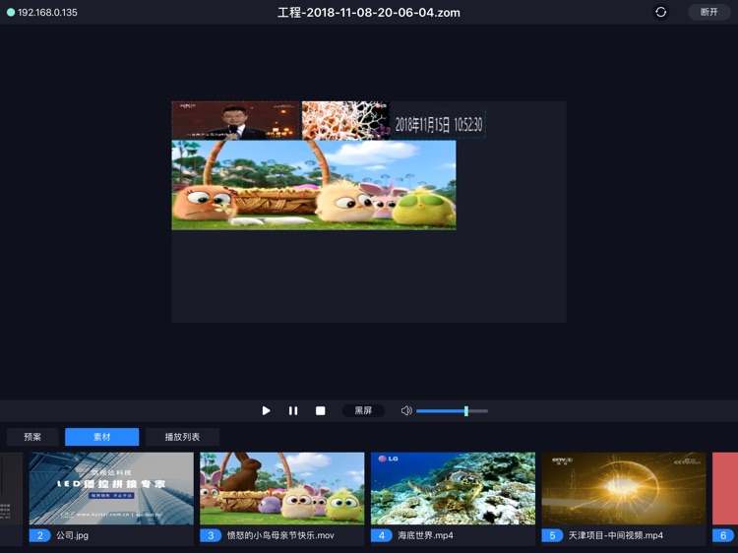Mute audio via the speaker icon

tap(406, 411)
